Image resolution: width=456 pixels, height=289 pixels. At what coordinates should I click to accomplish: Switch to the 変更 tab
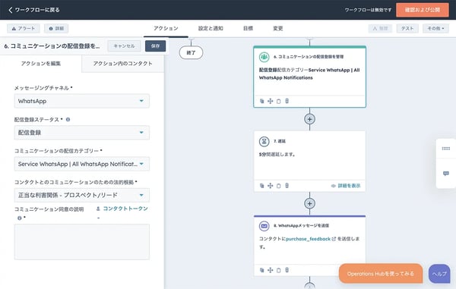coord(277,28)
